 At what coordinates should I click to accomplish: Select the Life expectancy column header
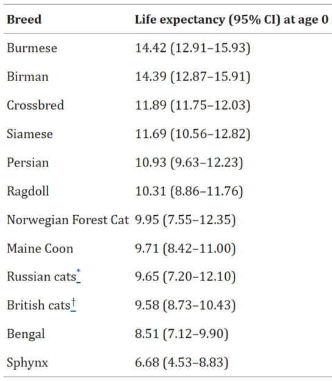pyautogui.click(x=232, y=20)
